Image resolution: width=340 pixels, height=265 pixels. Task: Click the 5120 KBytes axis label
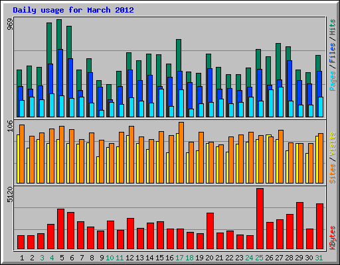10,195
